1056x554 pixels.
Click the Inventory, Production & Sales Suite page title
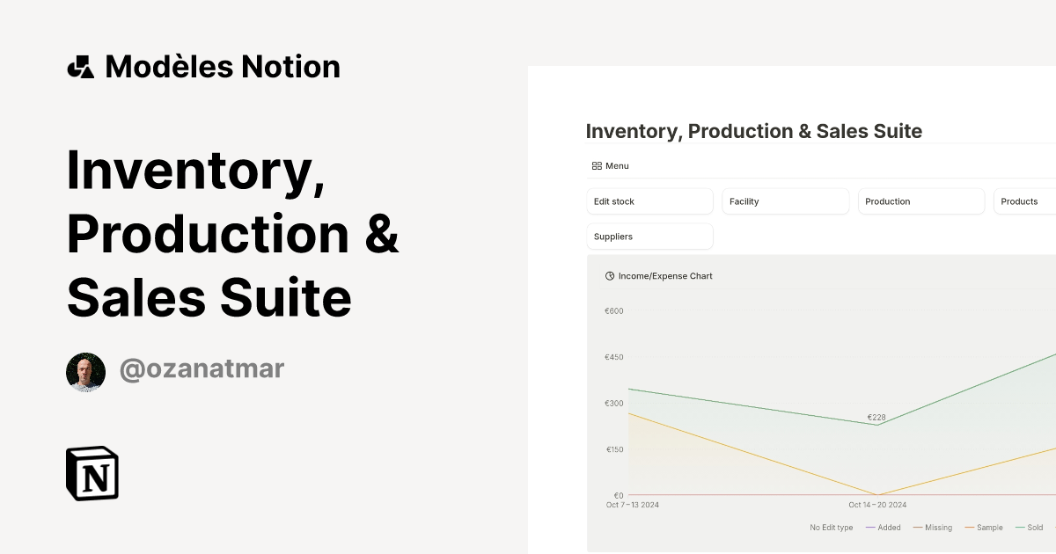[753, 130]
